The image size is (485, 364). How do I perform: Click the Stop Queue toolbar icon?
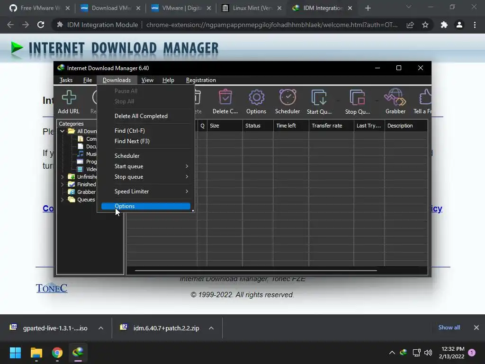pos(357,102)
